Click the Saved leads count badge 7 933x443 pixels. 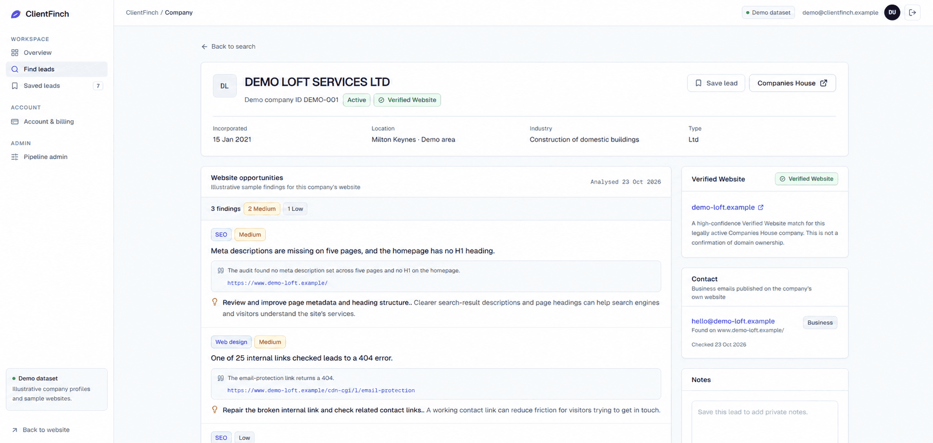[x=98, y=86]
